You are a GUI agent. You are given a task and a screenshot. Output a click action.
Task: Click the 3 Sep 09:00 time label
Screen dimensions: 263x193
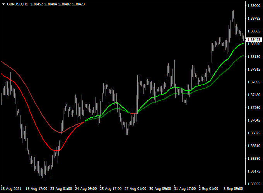[233, 189]
